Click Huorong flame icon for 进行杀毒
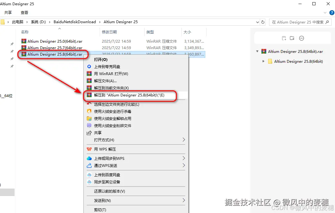 pyautogui.click(x=89, y=111)
